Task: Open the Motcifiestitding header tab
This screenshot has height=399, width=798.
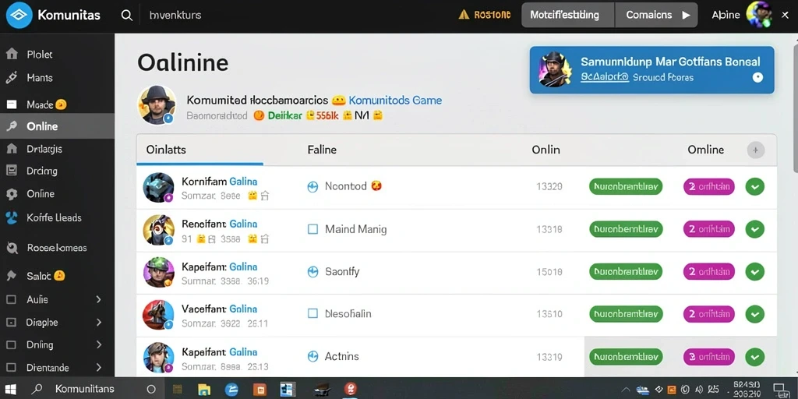Action: click(x=568, y=16)
